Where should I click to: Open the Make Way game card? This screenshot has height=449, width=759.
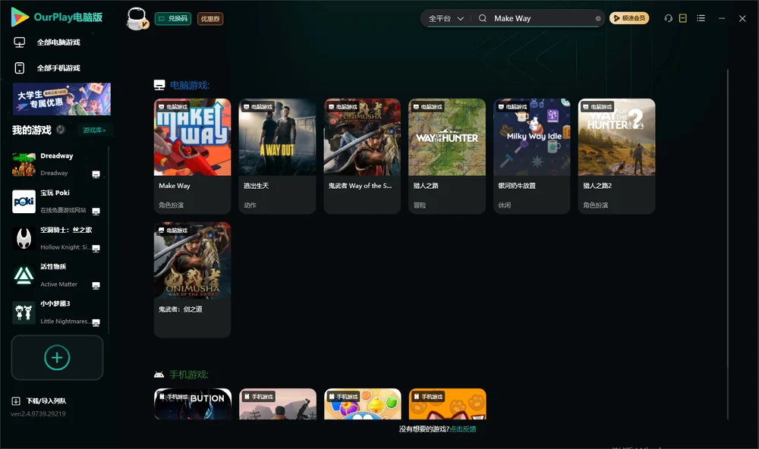pos(192,155)
